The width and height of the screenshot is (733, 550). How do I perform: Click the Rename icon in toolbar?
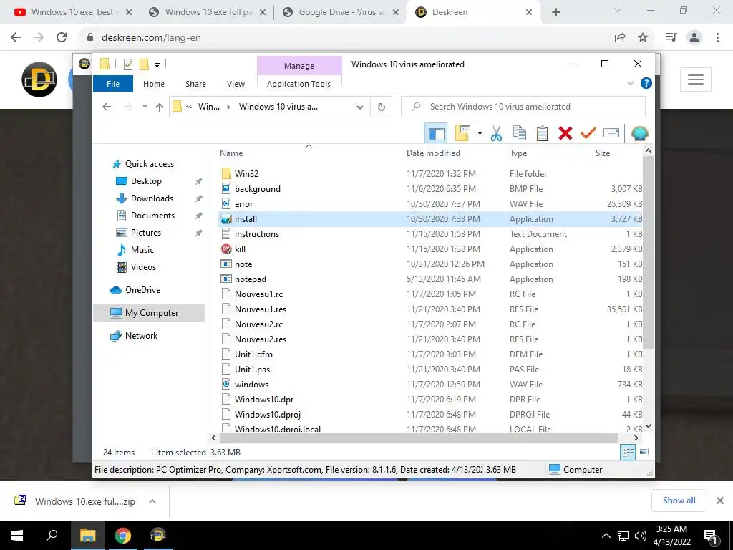pyautogui.click(x=611, y=133)
